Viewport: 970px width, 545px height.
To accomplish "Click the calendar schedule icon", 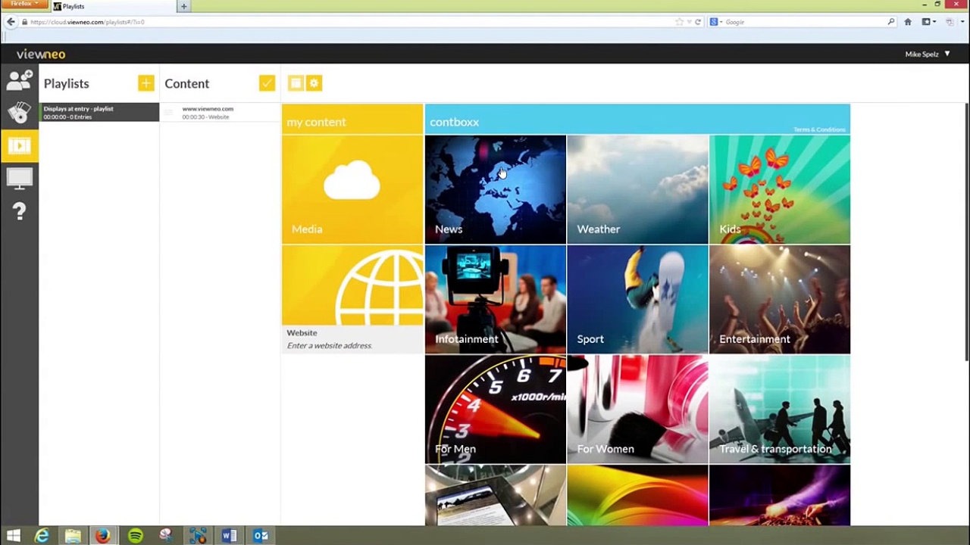I will click(x=296, y=83).
